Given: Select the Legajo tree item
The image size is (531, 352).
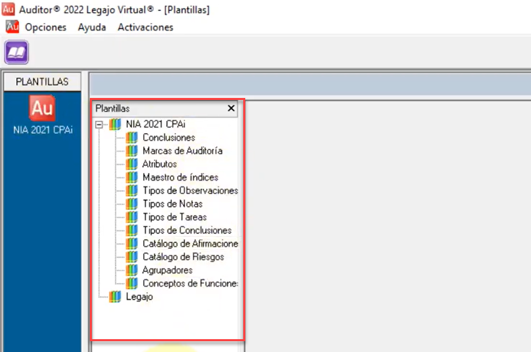Looking at the screenshot, I should pos(139,297).
